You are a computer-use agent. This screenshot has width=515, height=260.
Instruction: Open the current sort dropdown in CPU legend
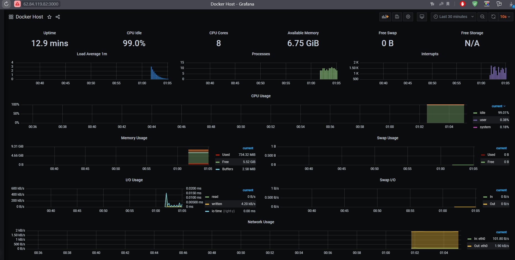coord(498,106)
